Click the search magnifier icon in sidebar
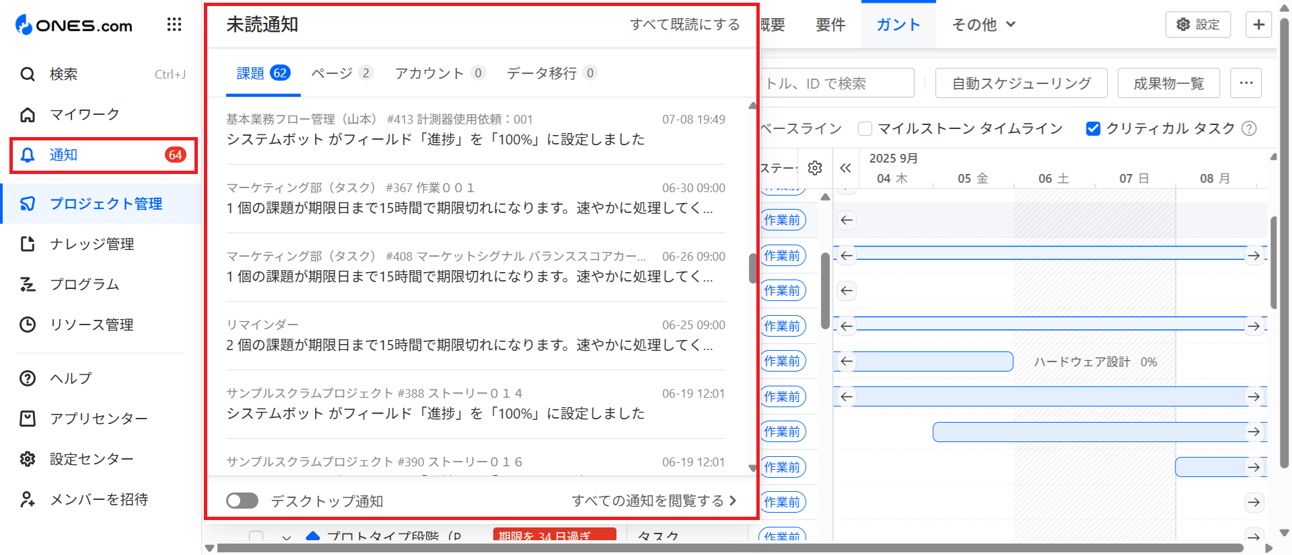The height and width of the screenshot is (555, 1292). tap(28, 74)
